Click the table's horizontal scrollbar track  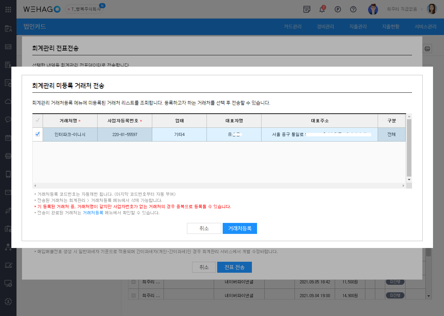[220, 185]
